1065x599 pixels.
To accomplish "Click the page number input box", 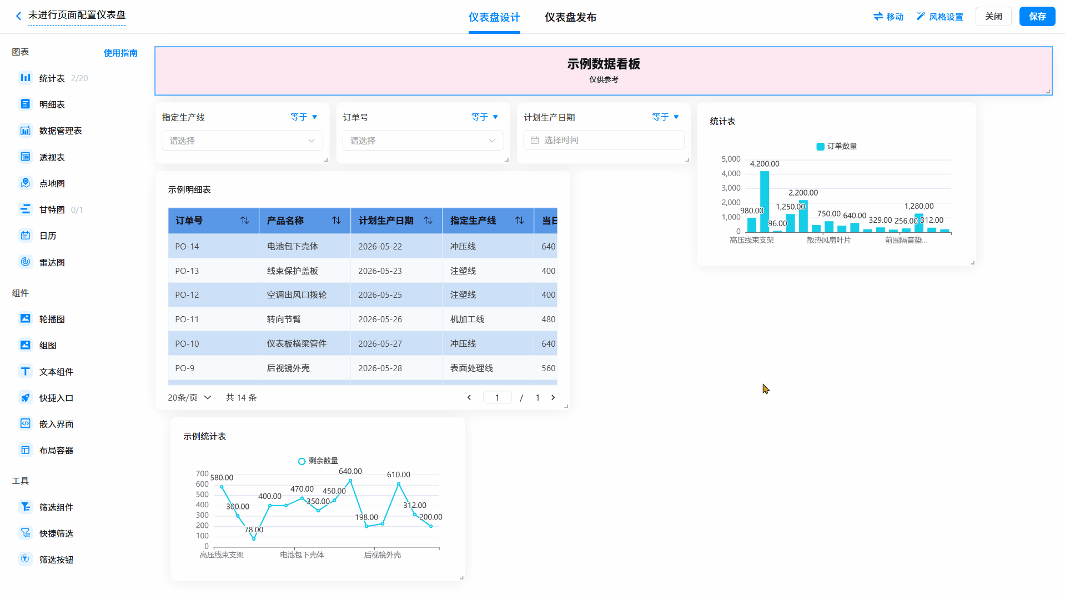I will [x=497, y=397].
